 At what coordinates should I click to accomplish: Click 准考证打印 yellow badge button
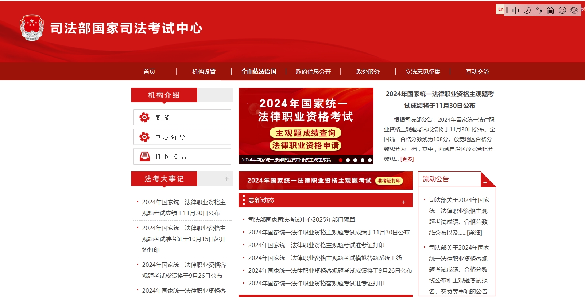389,181
